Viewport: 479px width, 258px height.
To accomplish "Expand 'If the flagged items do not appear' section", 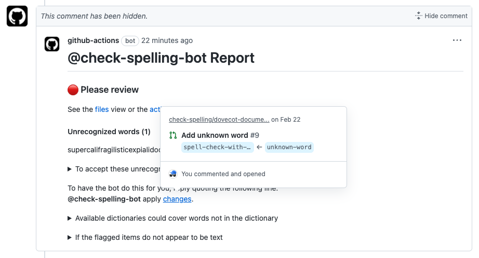I will [145, 237].
